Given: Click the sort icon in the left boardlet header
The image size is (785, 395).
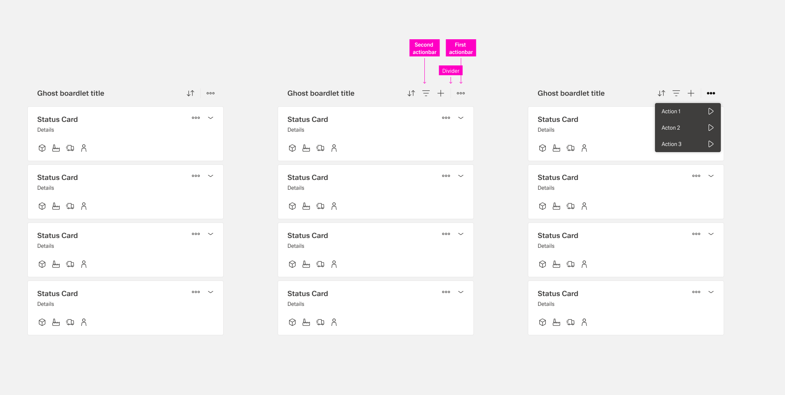Looking at the screenshot, I should [x=191, y=93].
